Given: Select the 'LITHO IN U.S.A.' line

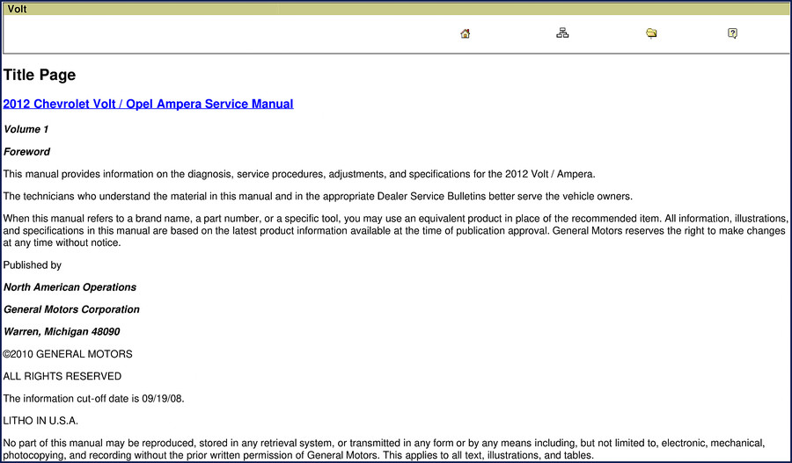Looking at the screenshot, I should pos(40,421).
